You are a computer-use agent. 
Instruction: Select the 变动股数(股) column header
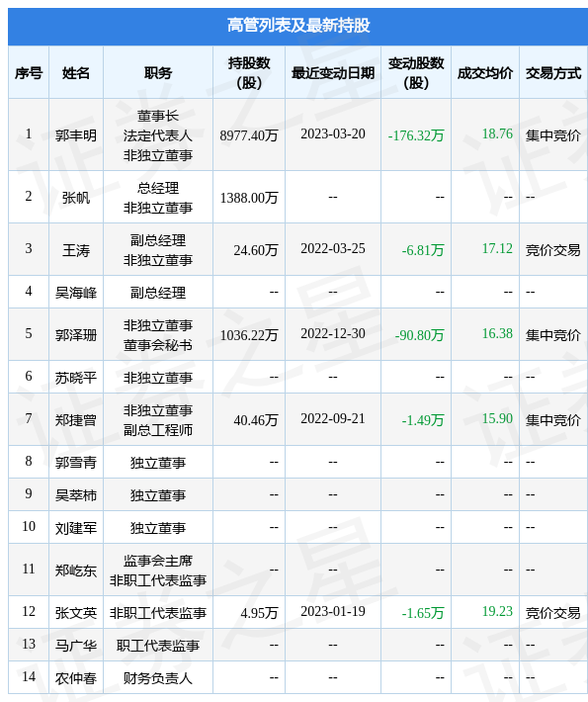point(416,72)
